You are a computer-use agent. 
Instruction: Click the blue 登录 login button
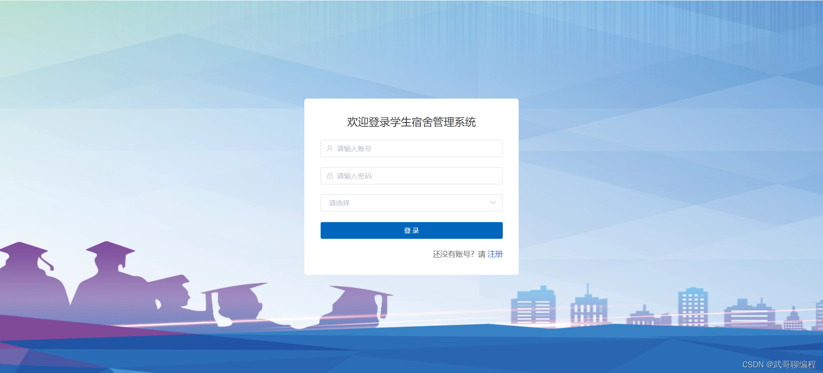pos(411,230)
